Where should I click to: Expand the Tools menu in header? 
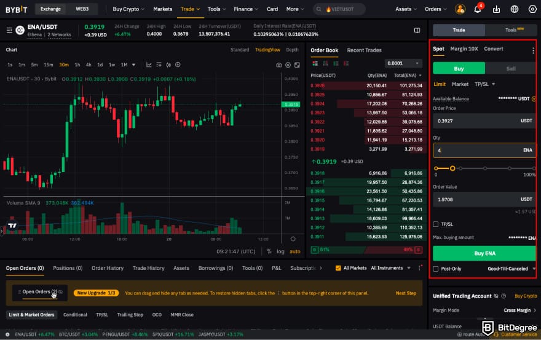[x=216, y=9]
